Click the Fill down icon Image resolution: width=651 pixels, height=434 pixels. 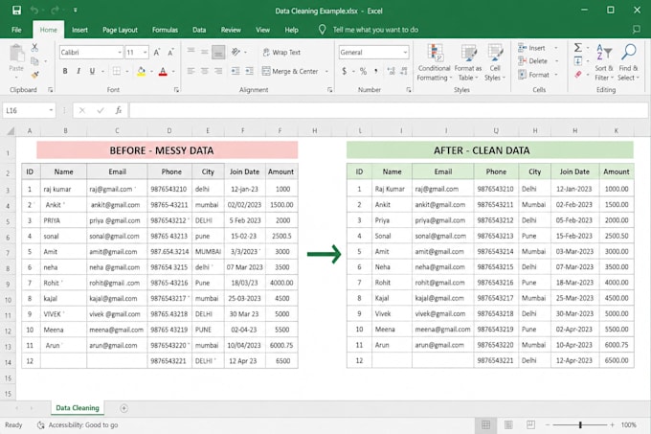578,61
